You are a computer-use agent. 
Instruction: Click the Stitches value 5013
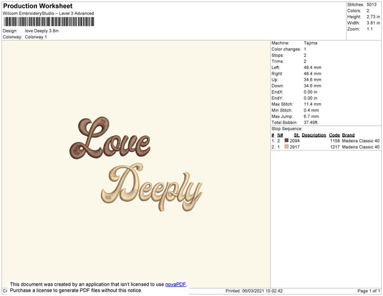tap(372, 4)
